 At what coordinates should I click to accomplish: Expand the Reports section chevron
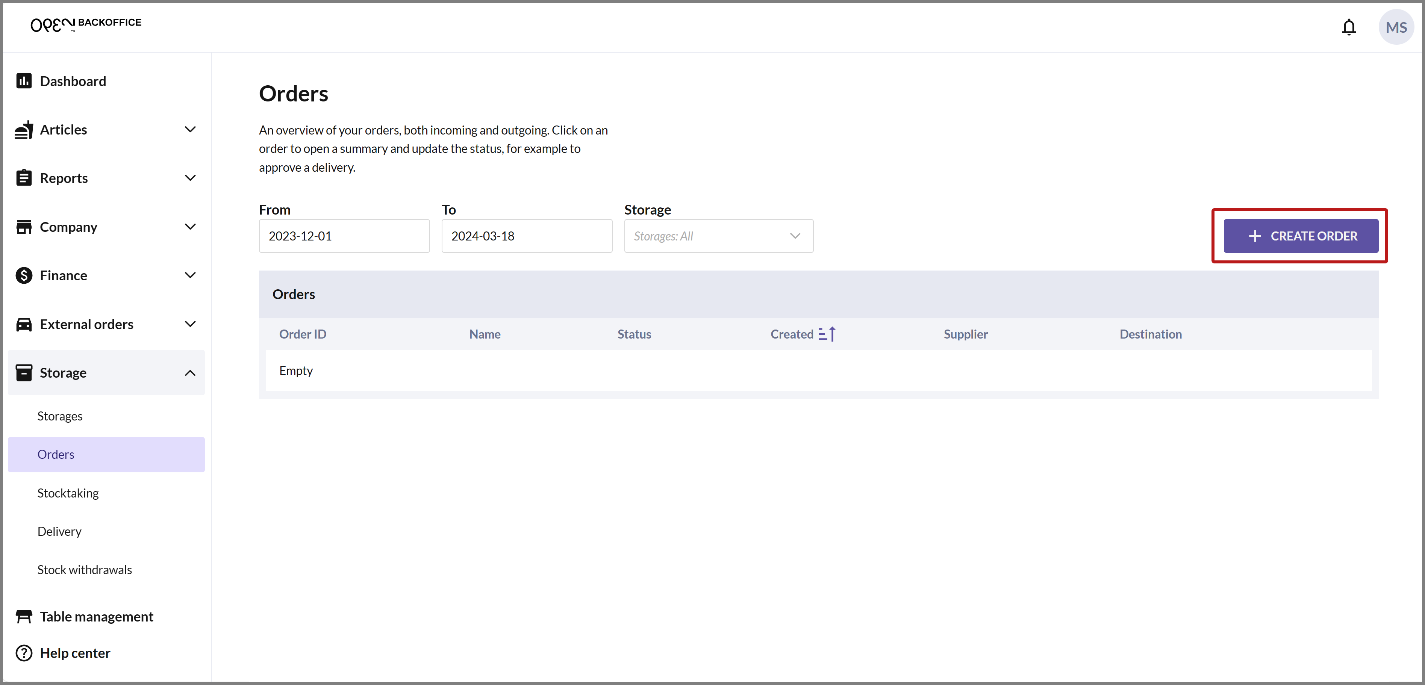tap(190, 178)
